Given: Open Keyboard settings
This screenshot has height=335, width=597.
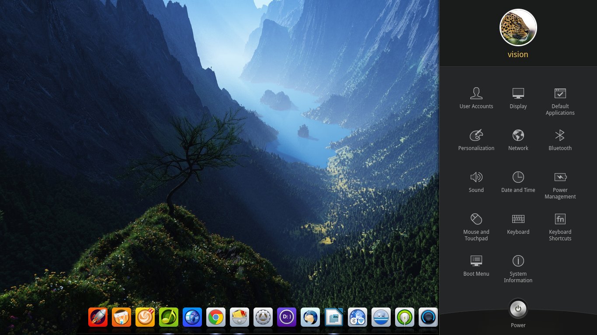Looking at the screenshot, I should (518, 223).
